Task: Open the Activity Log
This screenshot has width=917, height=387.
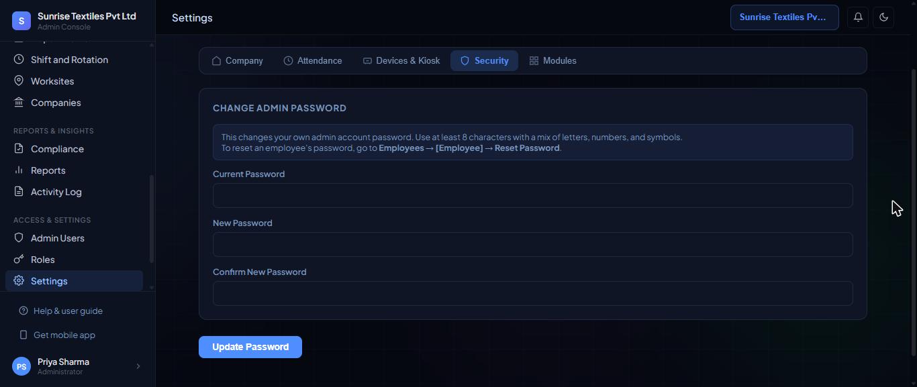Action: pyautogui.click(x=74, y=192)
